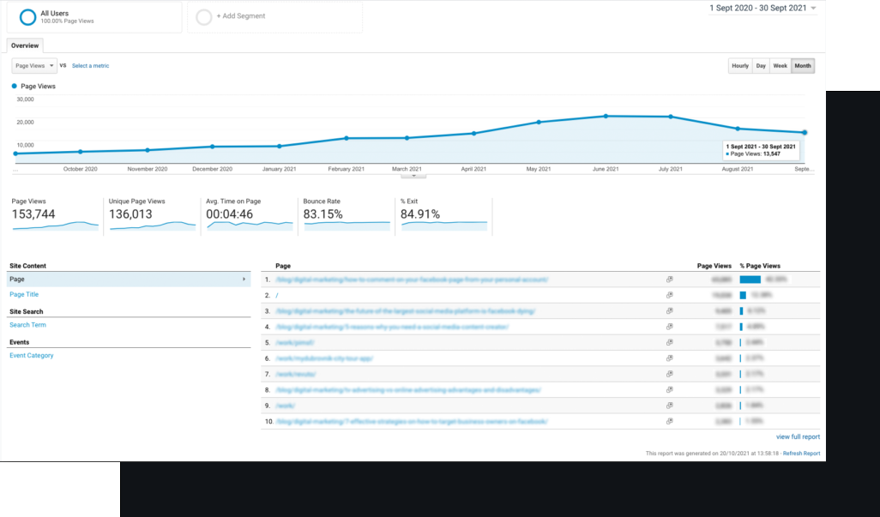The image size is (880, 517).
Task: Switch chart granularity to Week
Action: [781, 66]
